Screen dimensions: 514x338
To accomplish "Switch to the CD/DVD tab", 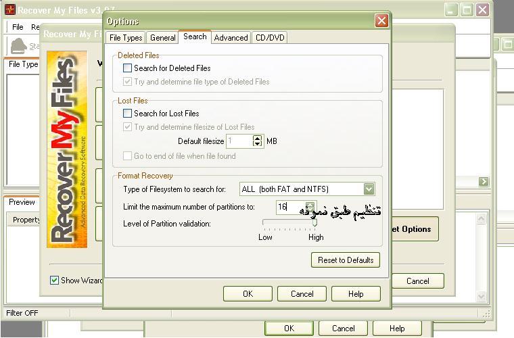I will coord(270,38).
